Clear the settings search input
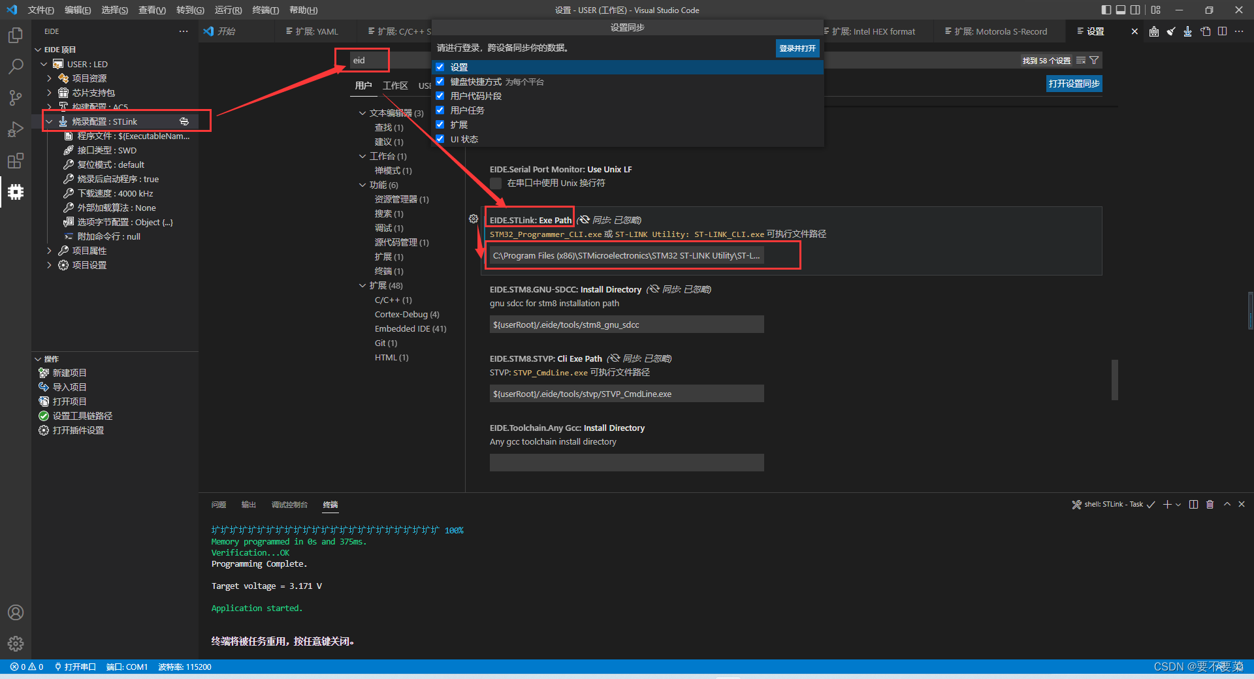The height and width of the screenshot is (679, 1254). pyautogui.click(x=1081, y=60)
